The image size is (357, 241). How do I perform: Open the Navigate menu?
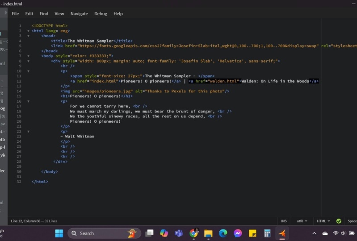click(79, 14)
